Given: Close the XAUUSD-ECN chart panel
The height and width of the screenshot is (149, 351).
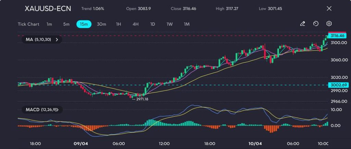Looking at the screenshot, I should (x=329, y=9).
